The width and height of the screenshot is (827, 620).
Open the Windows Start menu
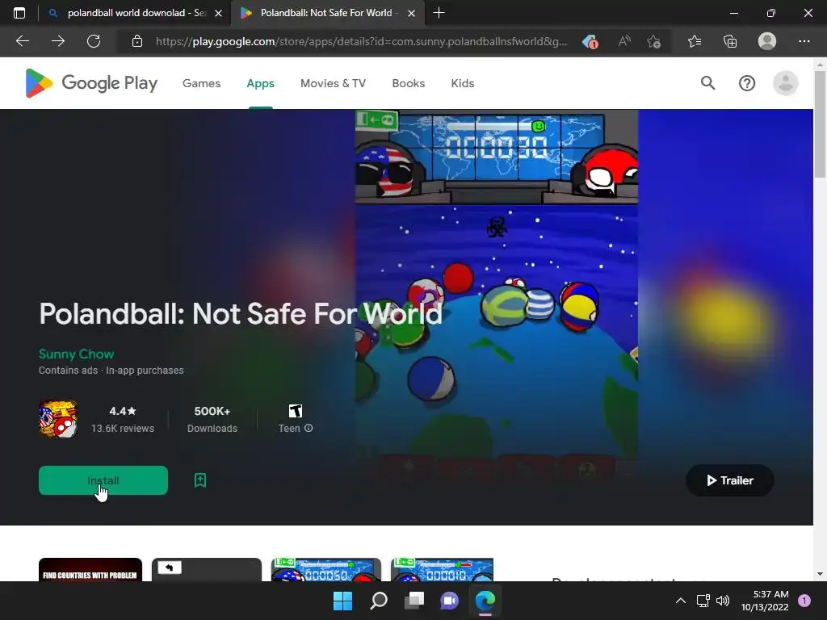[342, 601]
